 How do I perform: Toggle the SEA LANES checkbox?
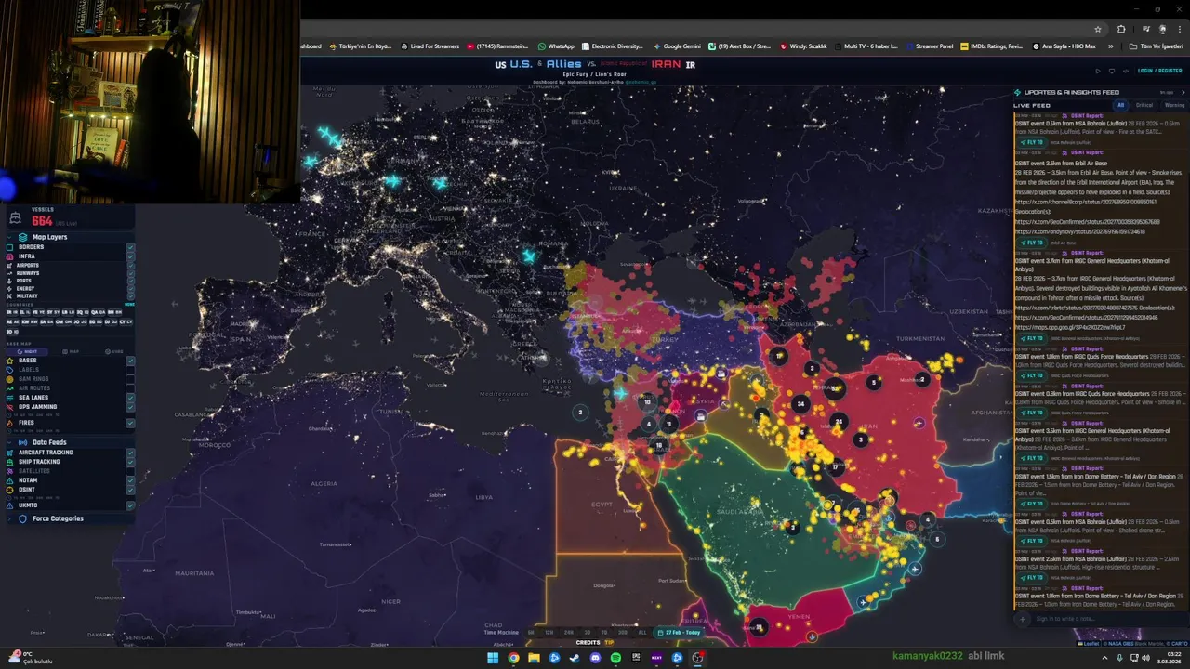point(130,398)
